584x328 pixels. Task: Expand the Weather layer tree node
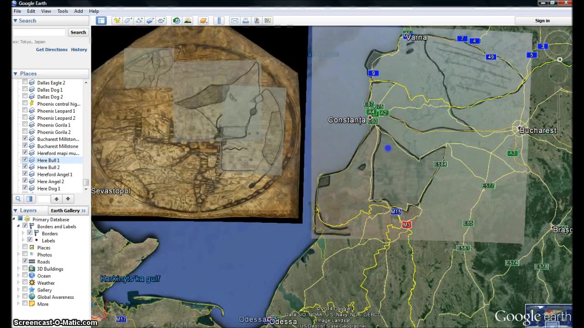point(19,283)
